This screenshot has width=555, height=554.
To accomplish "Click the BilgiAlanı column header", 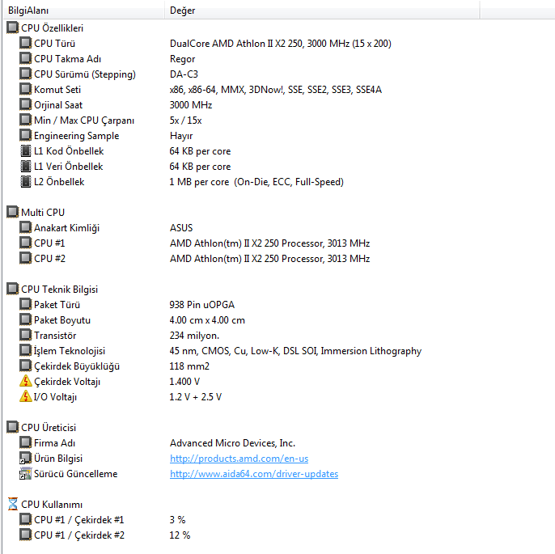I will (84, 11).
